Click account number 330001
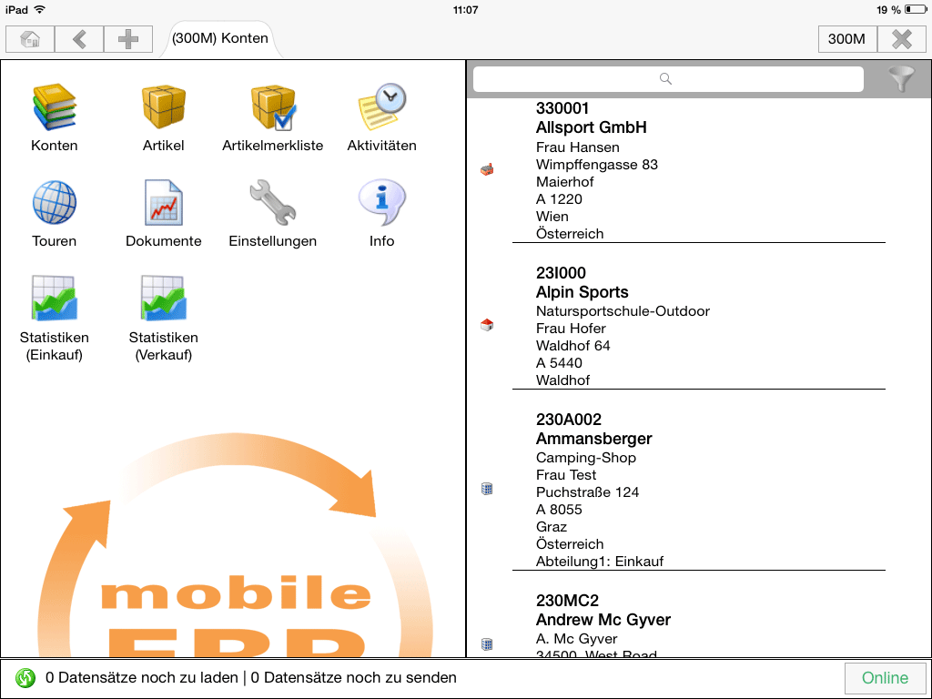 [562, 108]
